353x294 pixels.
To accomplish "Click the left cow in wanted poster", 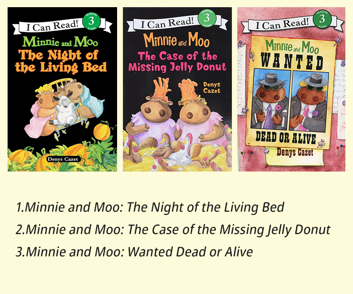I will tap(271, 100).
